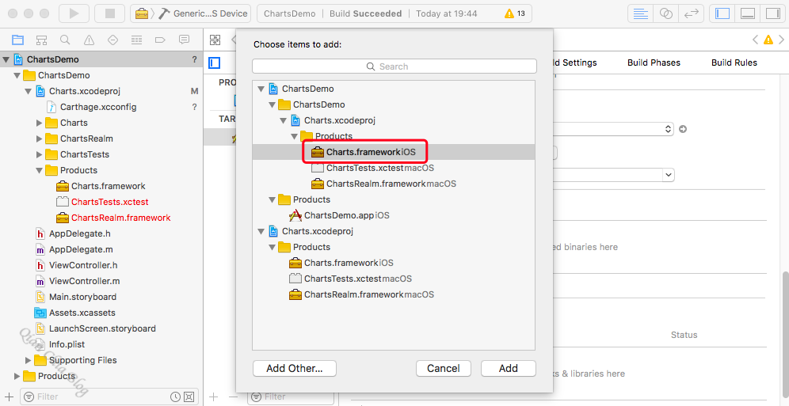Click the warning count 13 indicator
Screen dimensions: 789x406
pyautogui.click(x=515, y=13)
